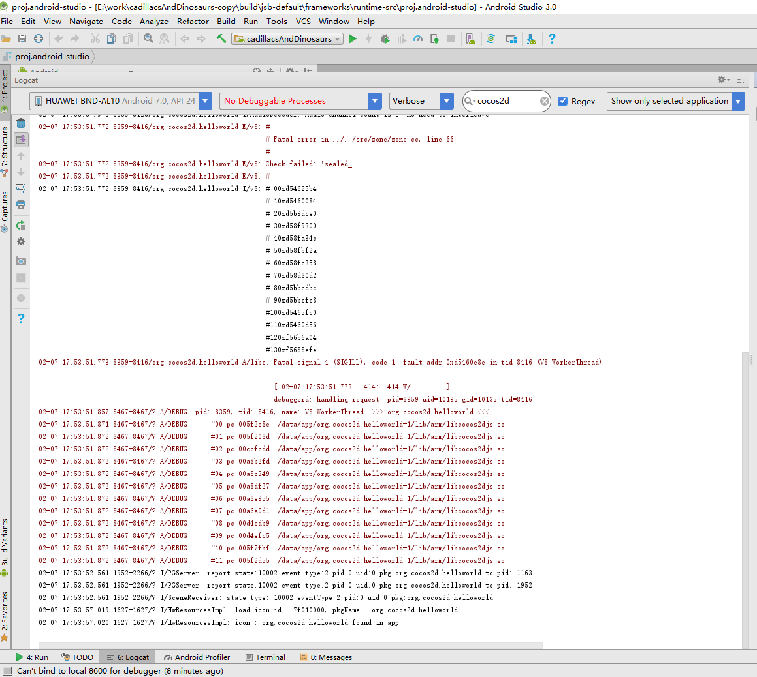Image resolution: width=757 pixels, height=677 pixels.
Task: Open file with the folder icon in toolbar
Action: click(x=7, y=39)
